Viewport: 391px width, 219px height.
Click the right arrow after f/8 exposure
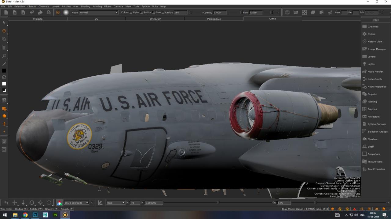coord(142,203)
